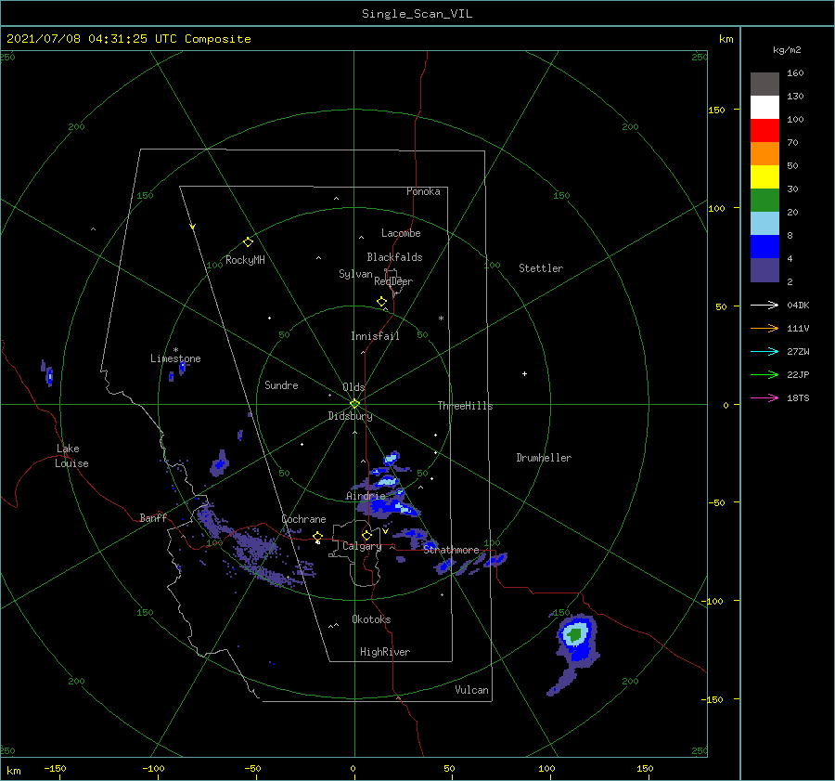The height and width of the screenshot is (781, 835).
Task: Click the orange 111V arrow in legend
Action: coord(764,329)
